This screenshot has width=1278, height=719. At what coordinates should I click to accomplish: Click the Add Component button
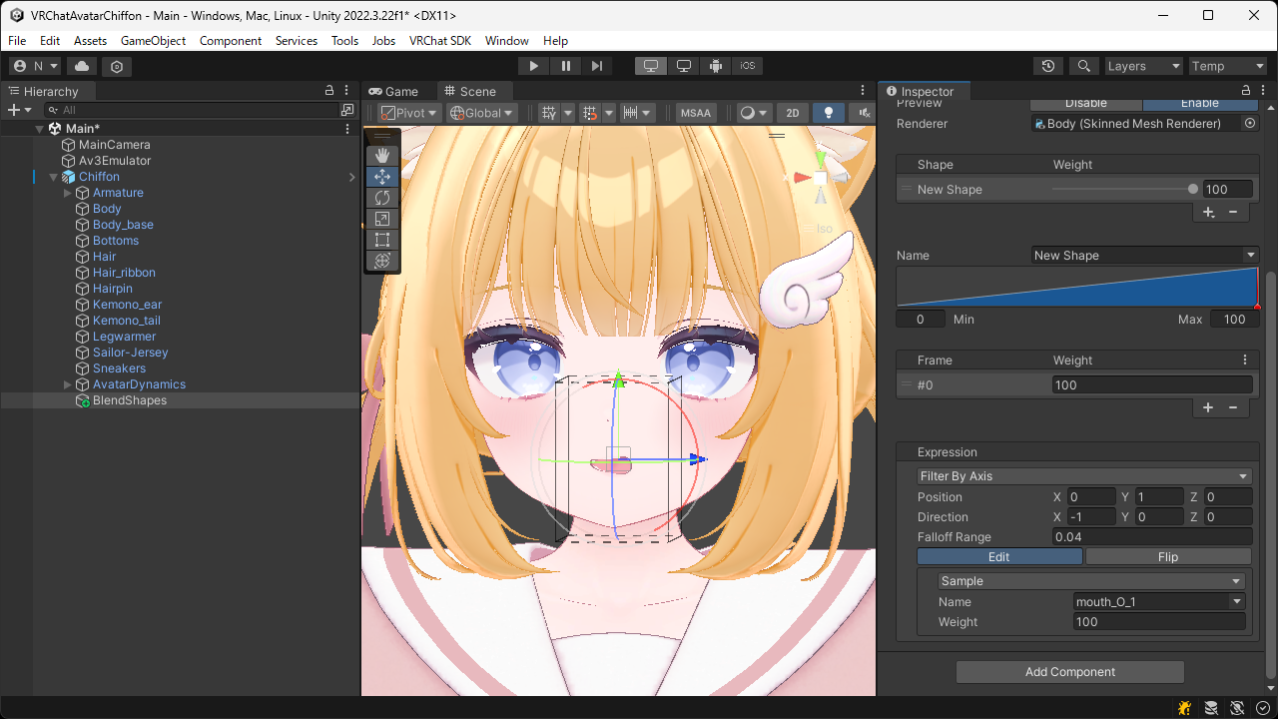[1069, 672]
